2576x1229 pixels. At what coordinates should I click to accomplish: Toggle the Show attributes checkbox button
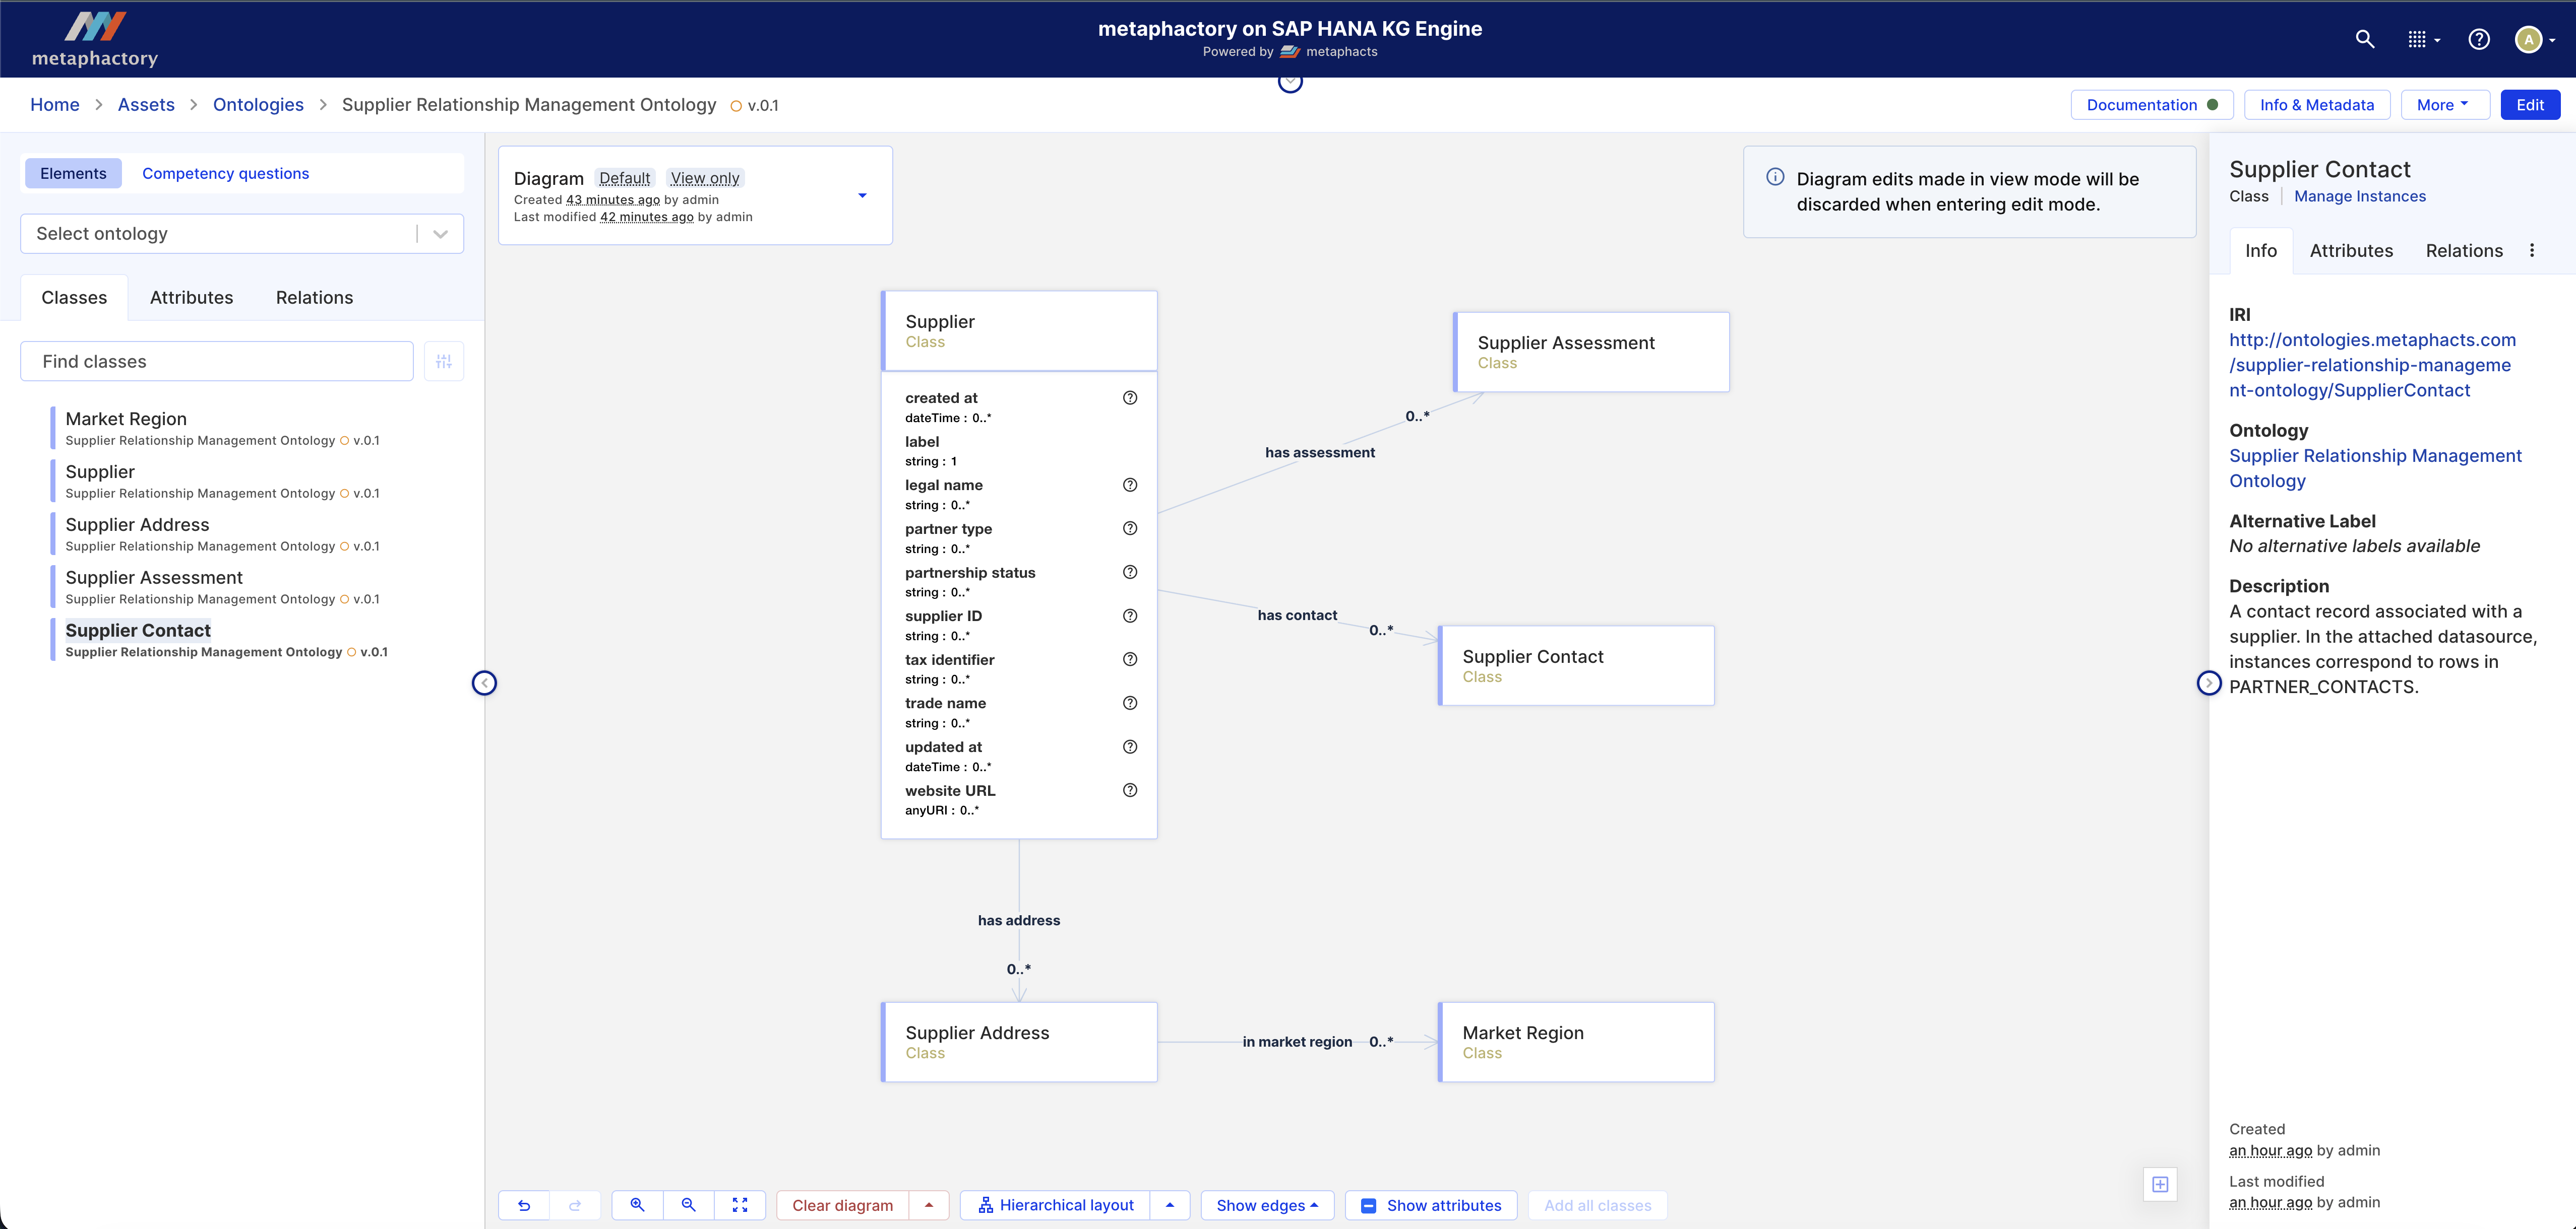1431,1205
